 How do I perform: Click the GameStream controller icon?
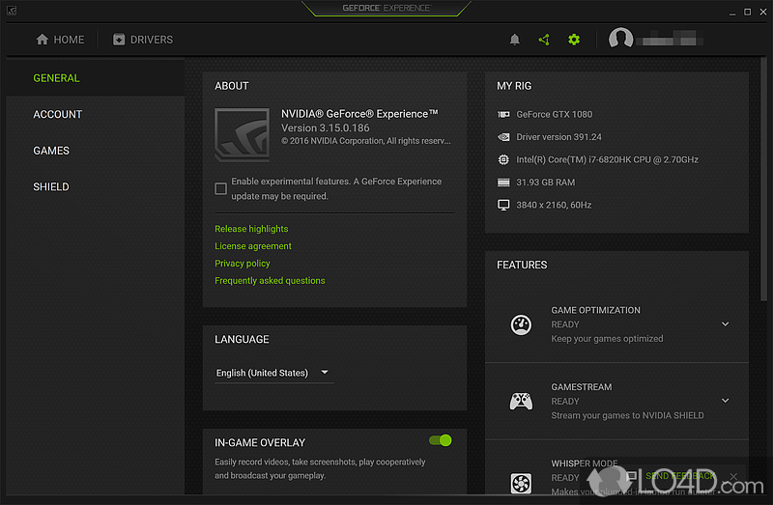click(x=521, y=401)
